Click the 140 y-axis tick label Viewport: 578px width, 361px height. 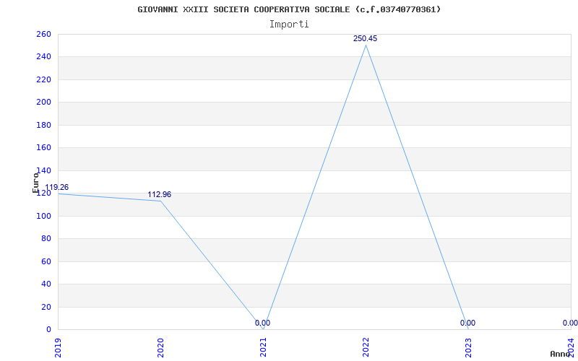[x=43, y=170]
